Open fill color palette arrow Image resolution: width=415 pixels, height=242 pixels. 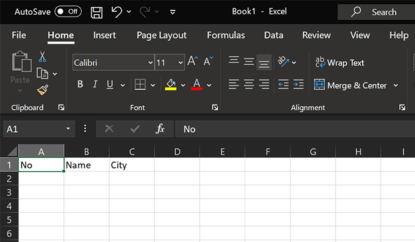pyautogui.click(x=183, y=85)
